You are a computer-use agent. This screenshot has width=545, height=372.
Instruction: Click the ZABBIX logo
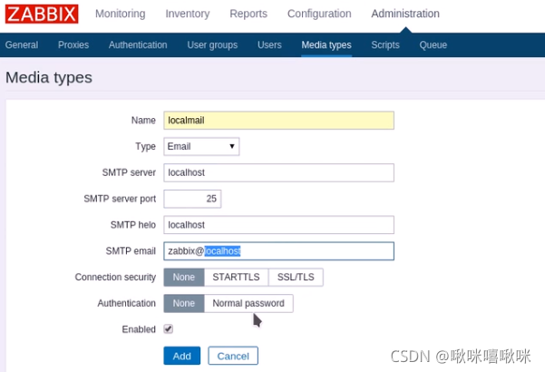point(42,14)
